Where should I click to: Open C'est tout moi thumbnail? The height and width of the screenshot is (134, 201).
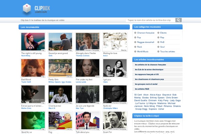click(x=60, y=94)
